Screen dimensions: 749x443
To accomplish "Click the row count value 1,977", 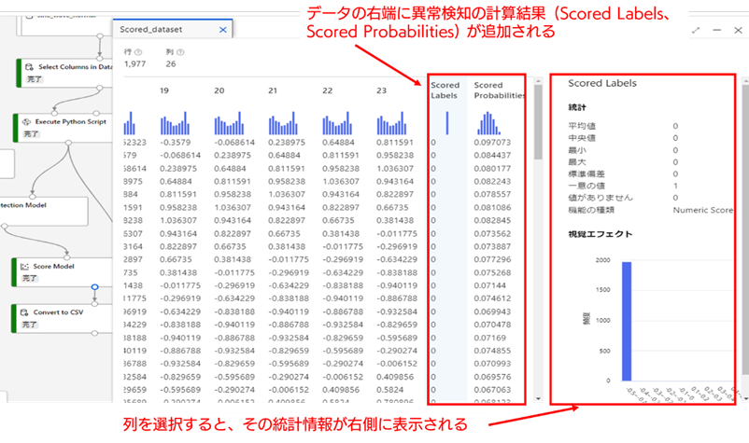I will tap(134, 64).
